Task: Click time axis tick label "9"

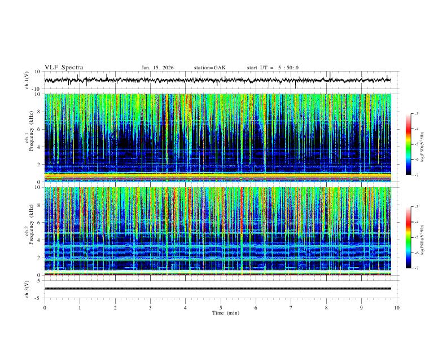Action: (361, 308)
